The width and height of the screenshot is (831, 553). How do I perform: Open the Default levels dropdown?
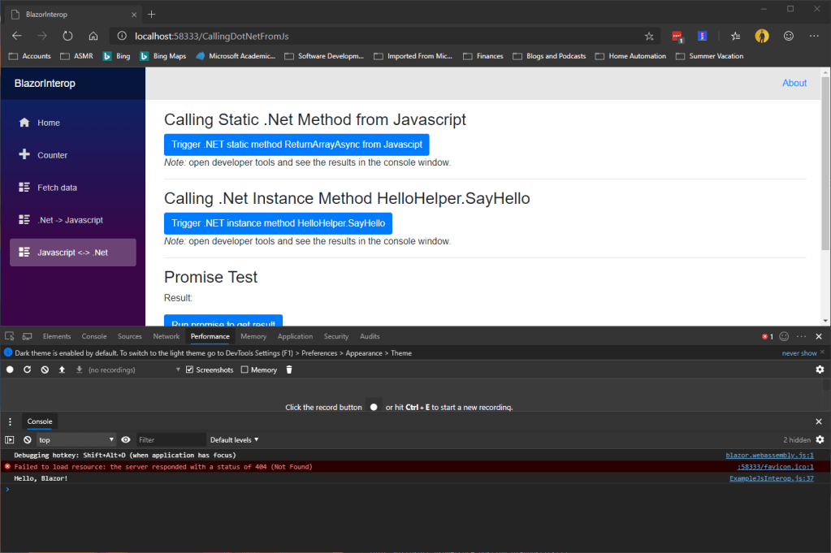[234, 439]
